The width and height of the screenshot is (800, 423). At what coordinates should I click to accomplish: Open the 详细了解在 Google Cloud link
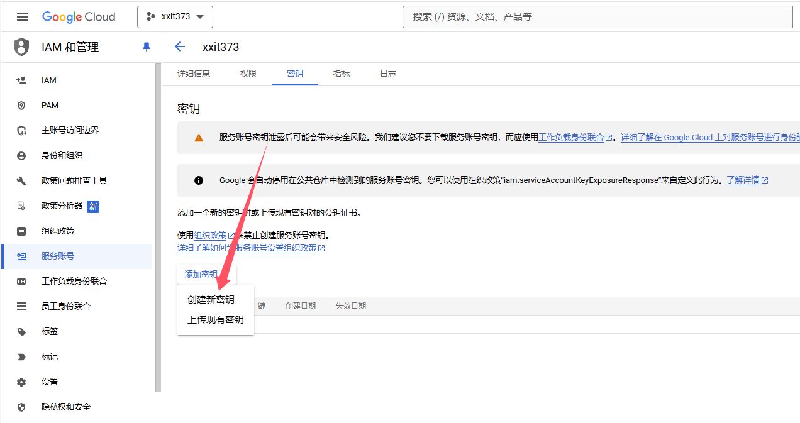coord(711,137)
